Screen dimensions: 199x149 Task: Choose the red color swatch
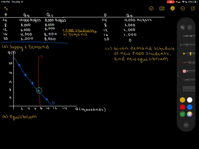(x=182, y=107)
